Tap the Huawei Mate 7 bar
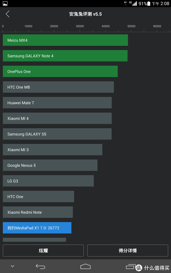The image size is (171, 273). coord(57,103)
